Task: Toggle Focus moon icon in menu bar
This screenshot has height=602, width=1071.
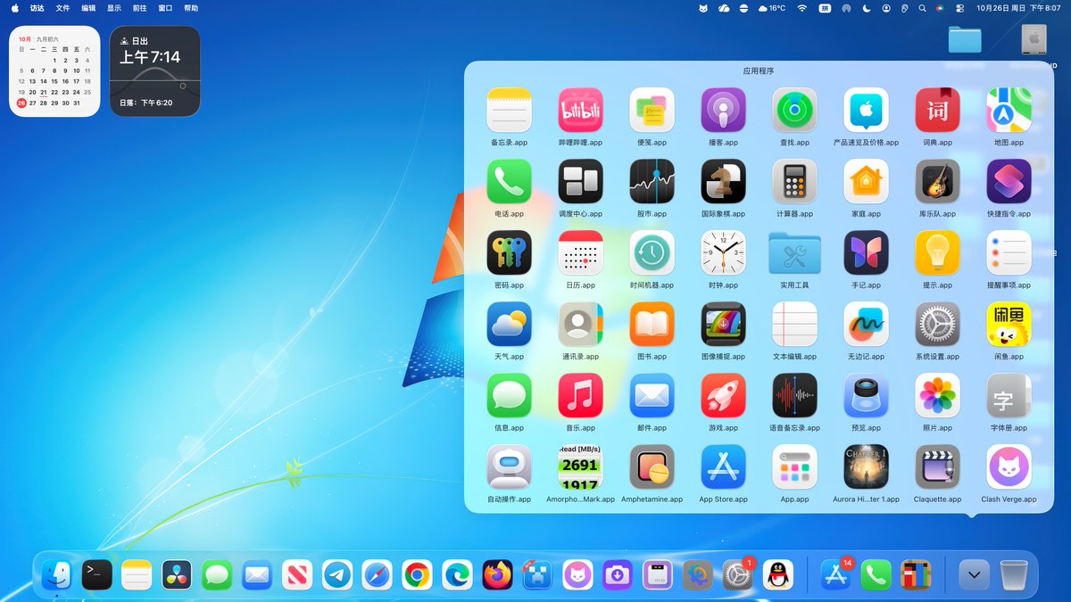Action: (867, 8)
